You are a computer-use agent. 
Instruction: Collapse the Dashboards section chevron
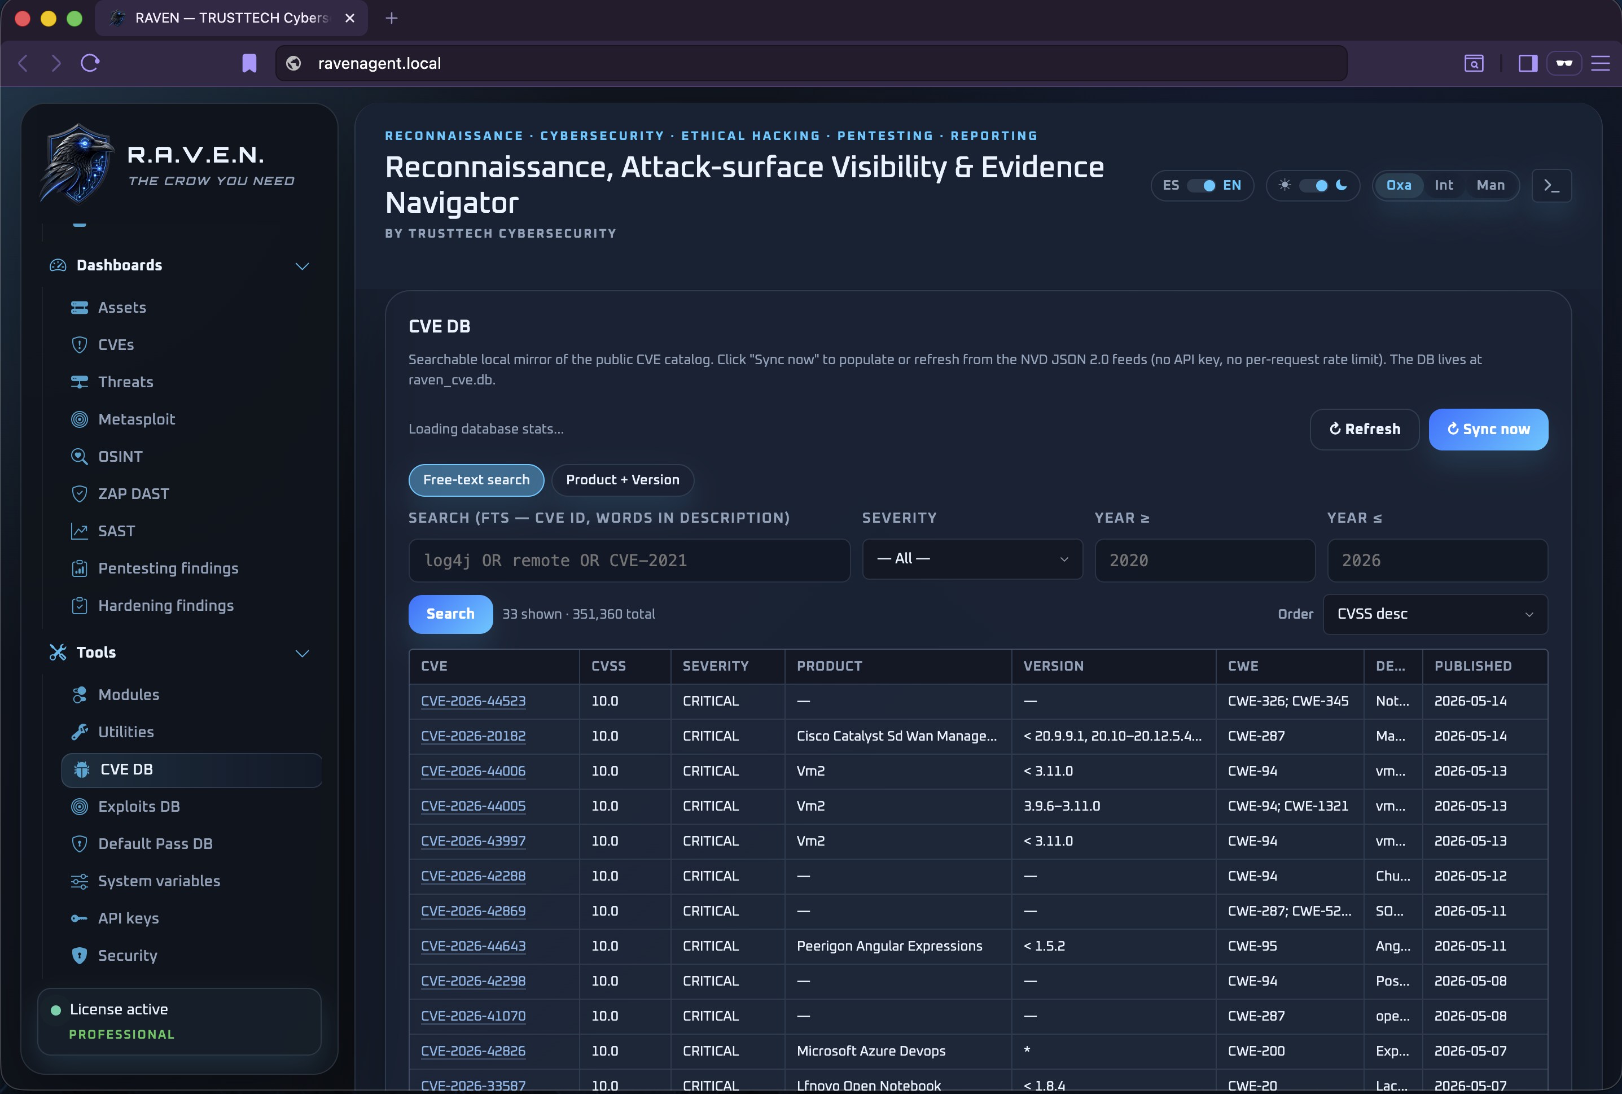coord(302,266)
